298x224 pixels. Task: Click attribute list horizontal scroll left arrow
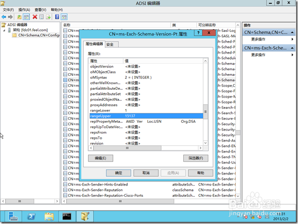91,148
